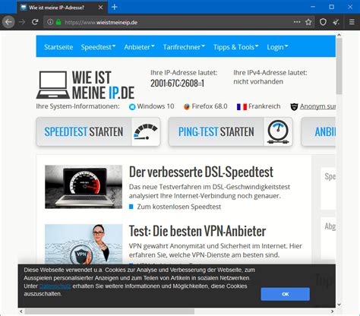Click the ping stopwatch icon
Screen dimensions: 360x316
tap(278, 131)
